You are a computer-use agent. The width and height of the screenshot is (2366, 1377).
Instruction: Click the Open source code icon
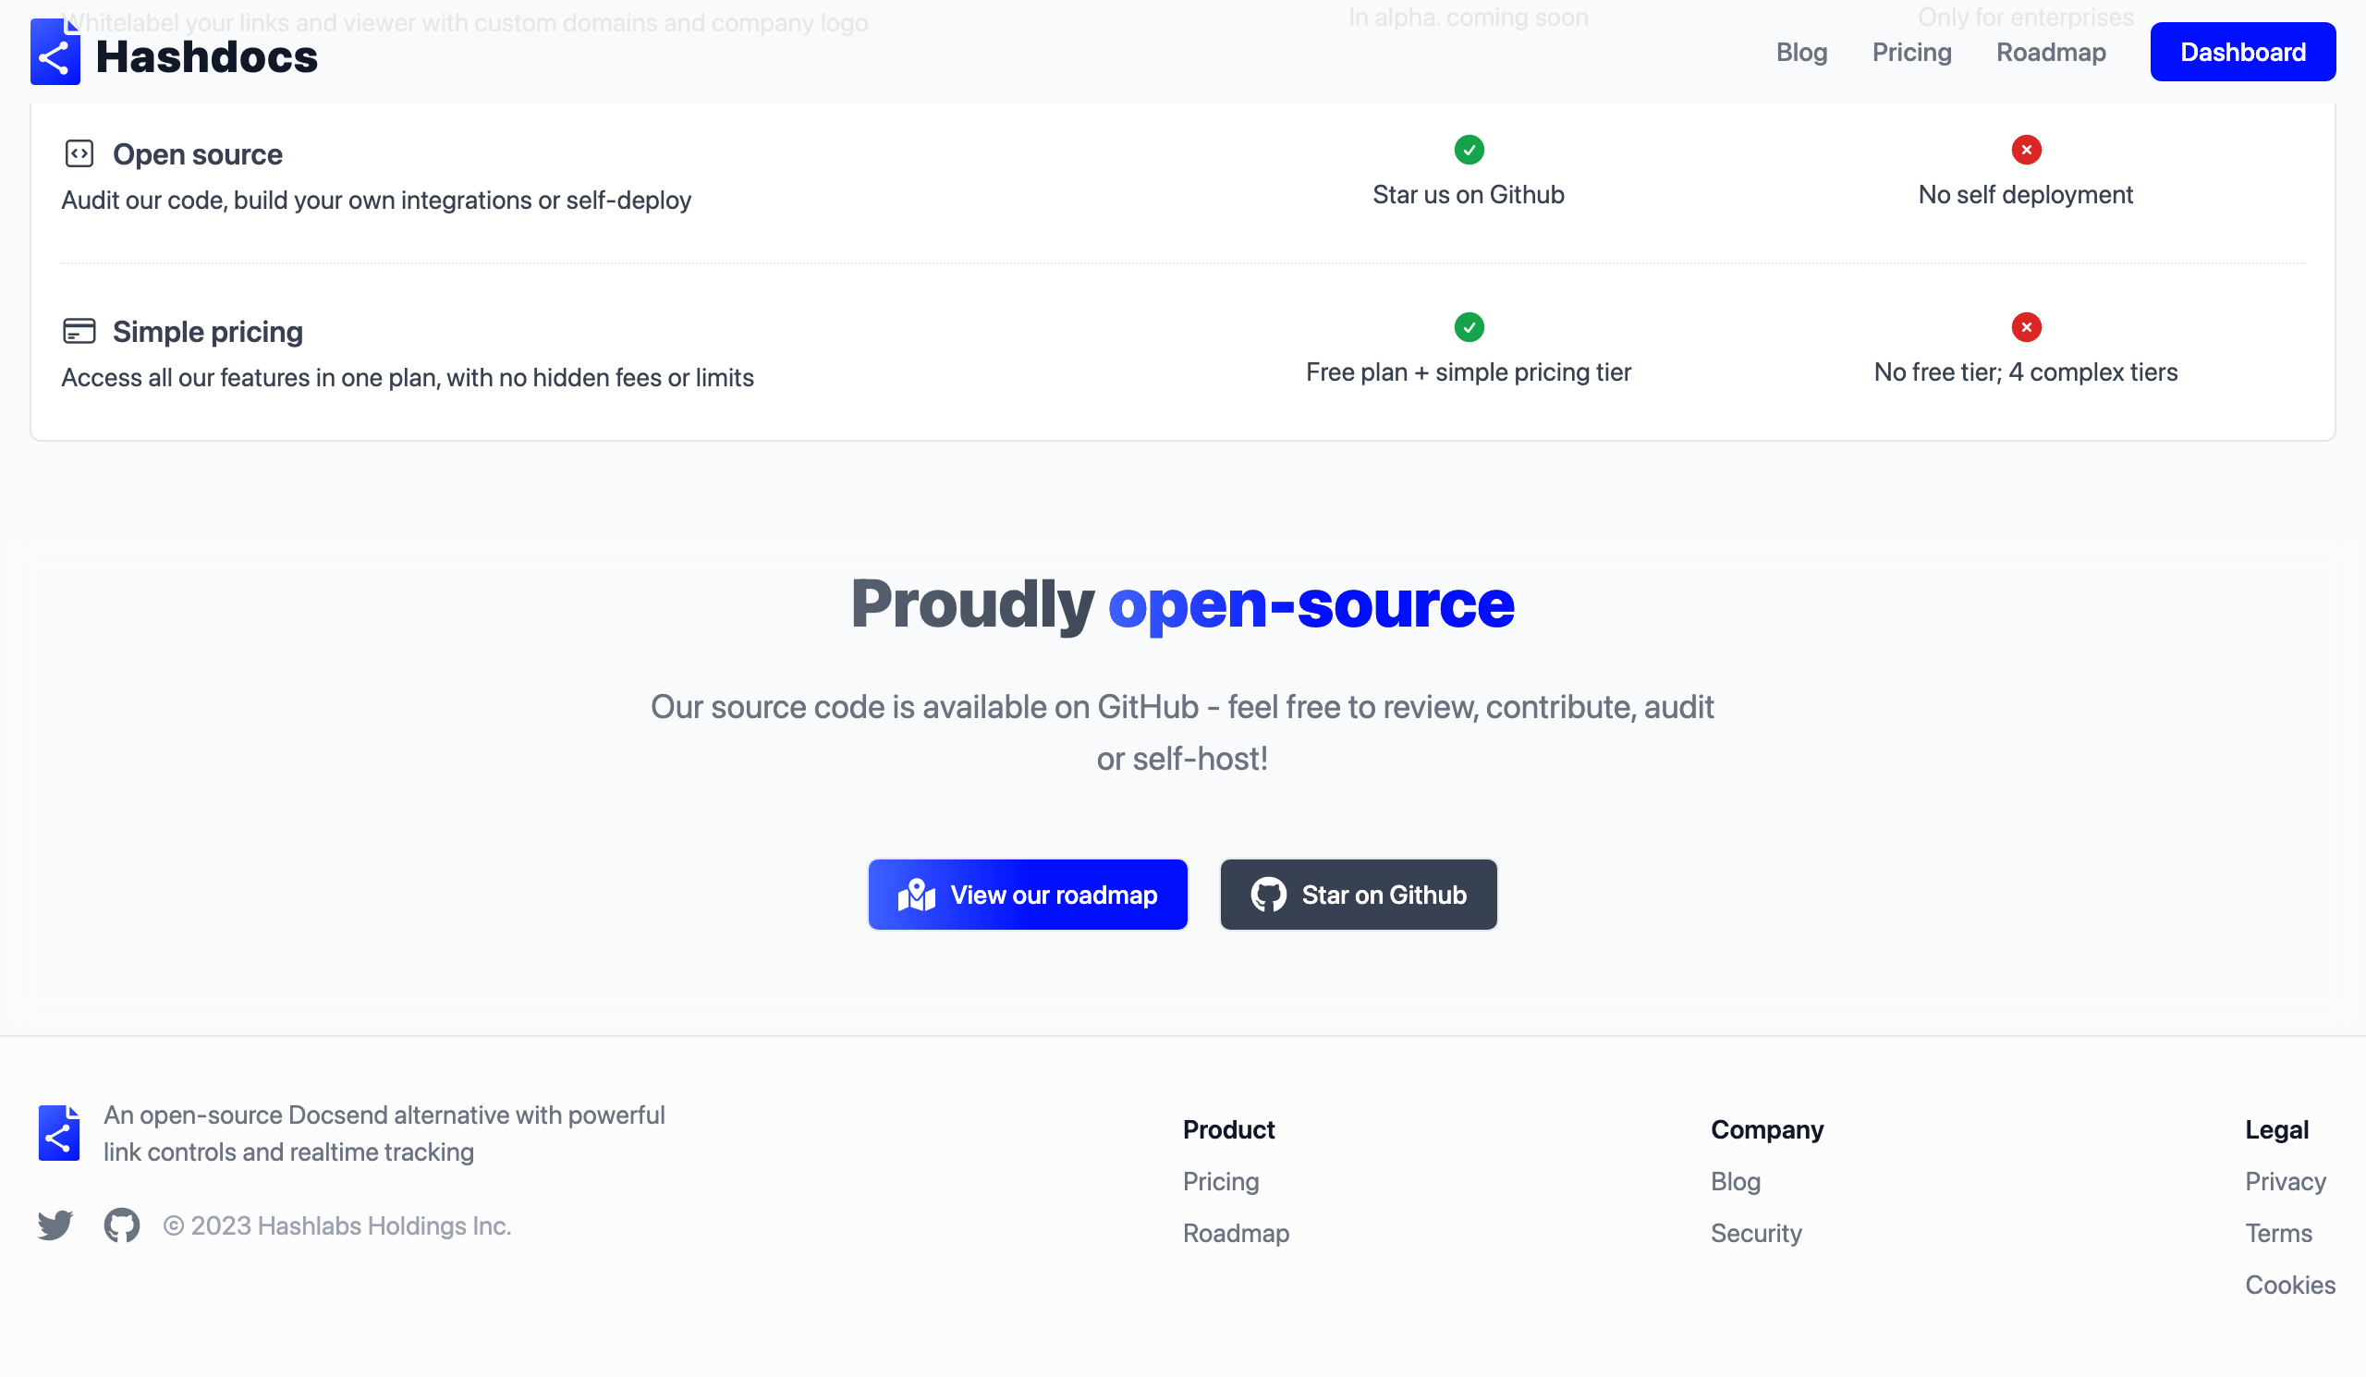[79, 154]
